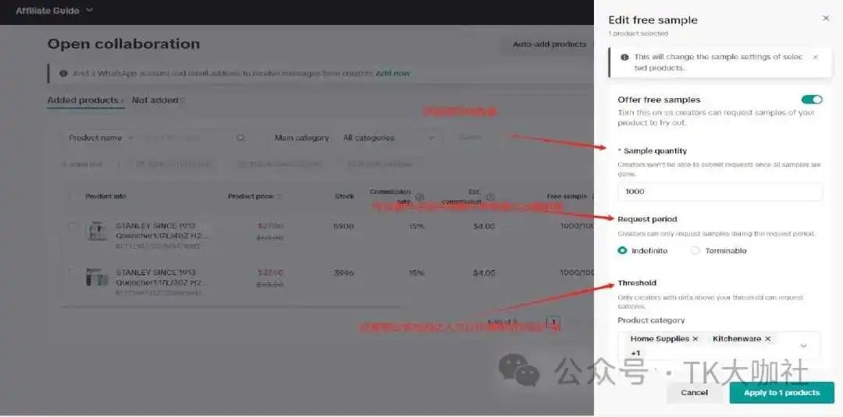Remove the Home Supplies category tag
This screenshot has height=417, width=843.
click(x=695, y=339)
